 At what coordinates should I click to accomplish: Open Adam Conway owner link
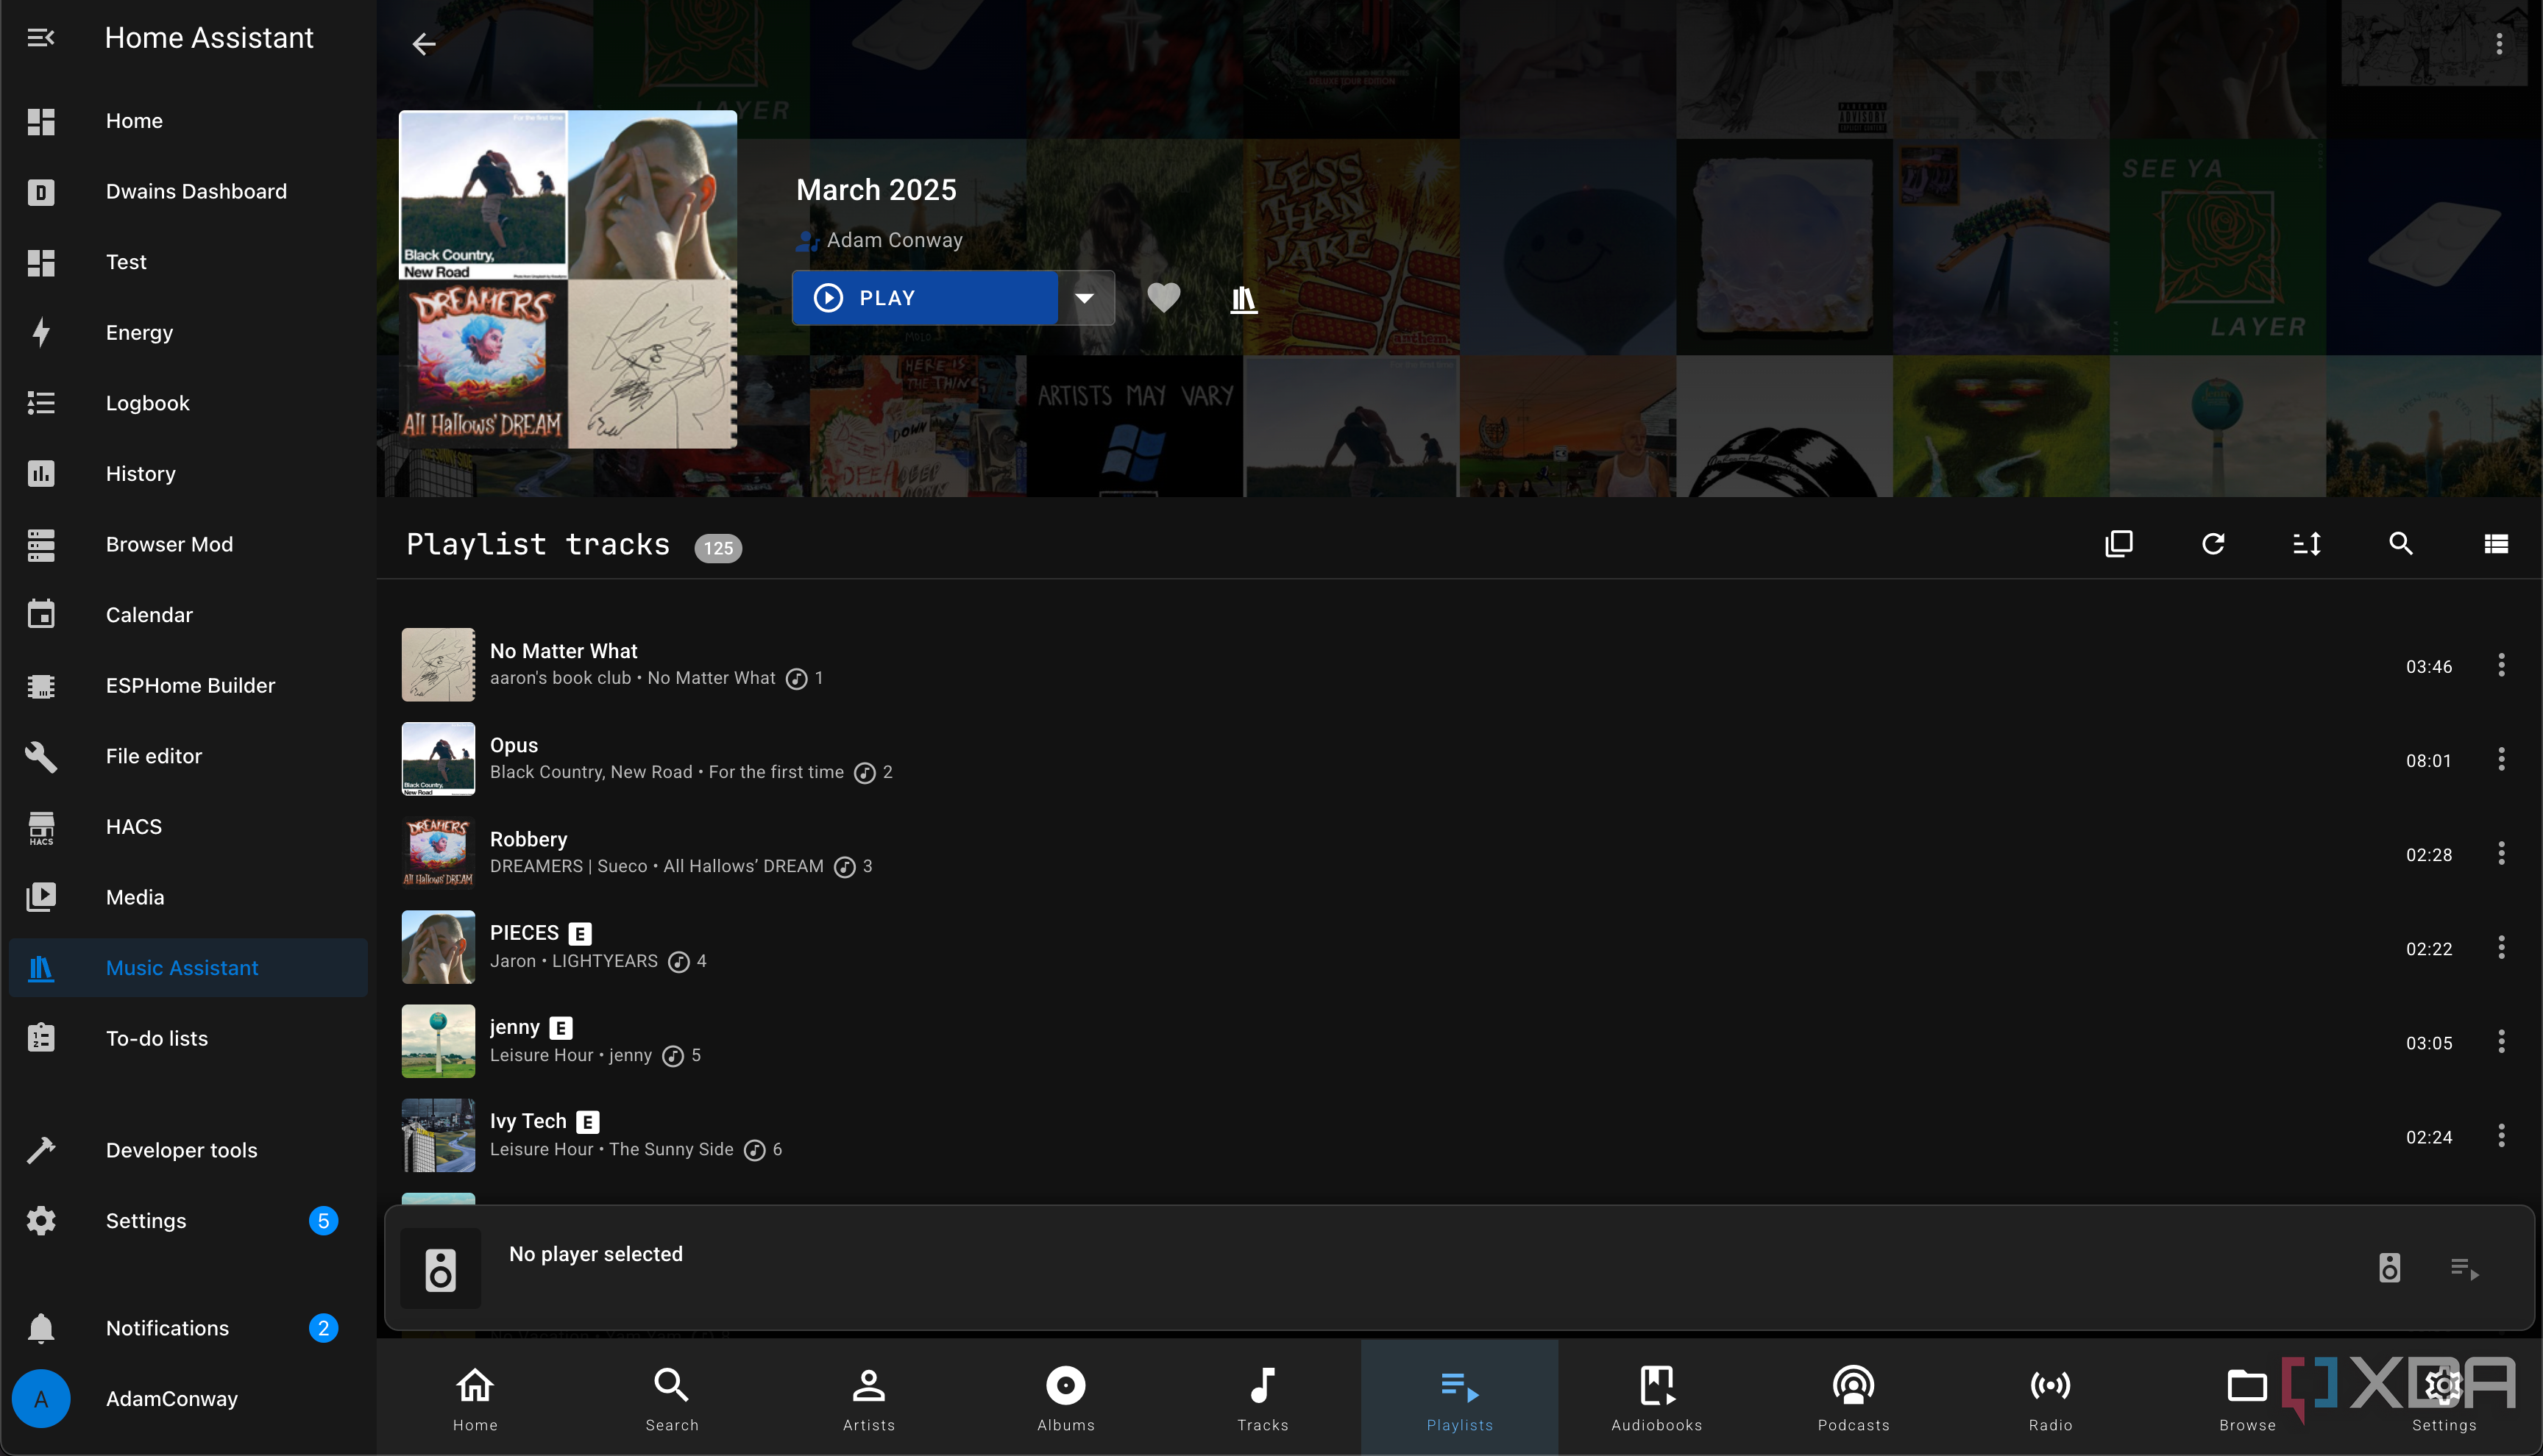(893, 240)
